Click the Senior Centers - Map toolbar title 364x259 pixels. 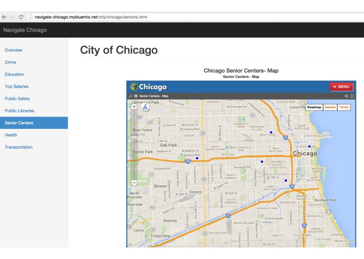(153, 96)
